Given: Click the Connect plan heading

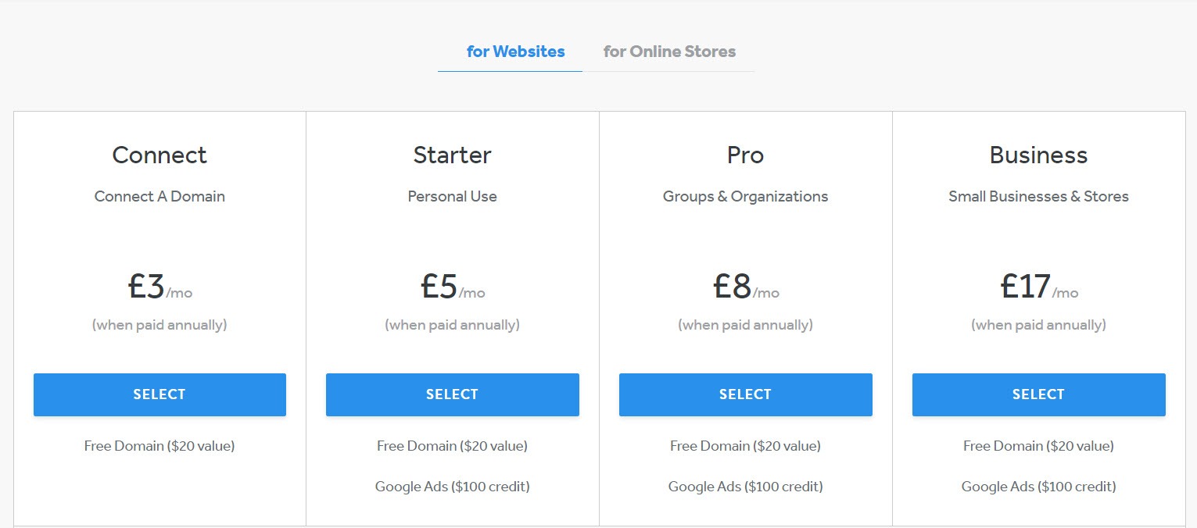Looking at the screenshot, I should coord(159,155).
